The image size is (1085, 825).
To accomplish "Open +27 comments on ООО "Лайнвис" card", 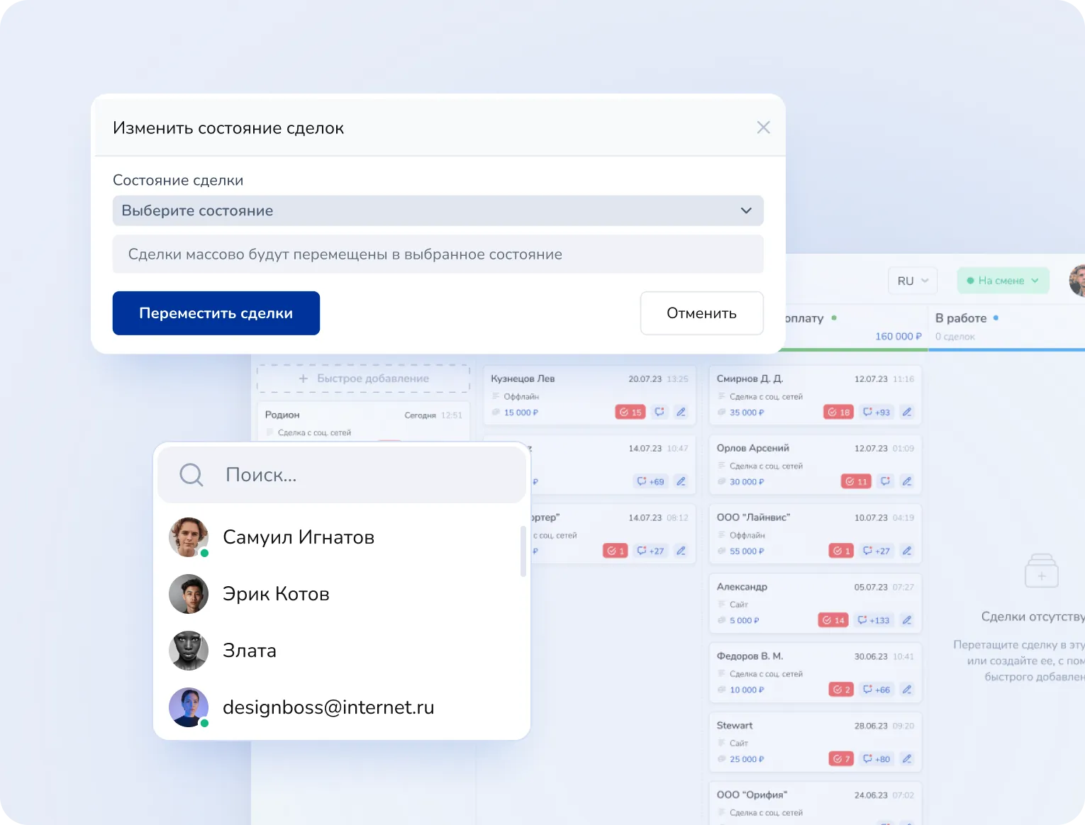I will tap(877, 551).
